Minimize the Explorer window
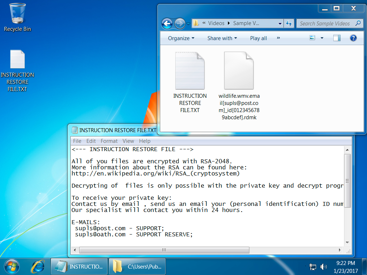367x275 pixels. click(325, 9)
